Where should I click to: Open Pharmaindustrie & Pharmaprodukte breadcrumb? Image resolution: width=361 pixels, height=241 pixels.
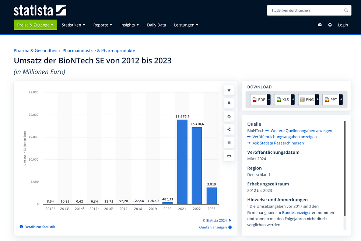click(x=99, y=51)
